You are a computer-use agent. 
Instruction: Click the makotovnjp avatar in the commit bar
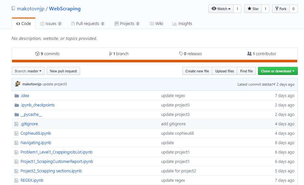pos(18,84)
